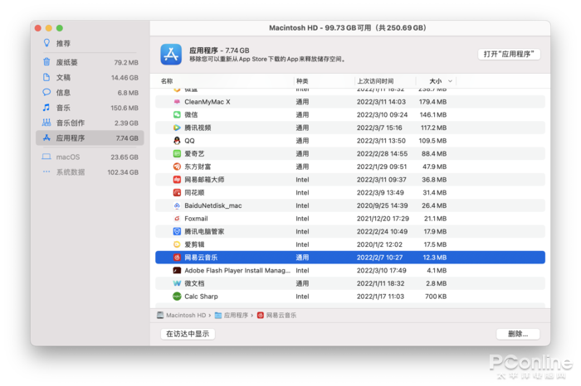581x386 pixels.
Task: Open the 文稿 14.46 GB category
Action: (90, 77)
